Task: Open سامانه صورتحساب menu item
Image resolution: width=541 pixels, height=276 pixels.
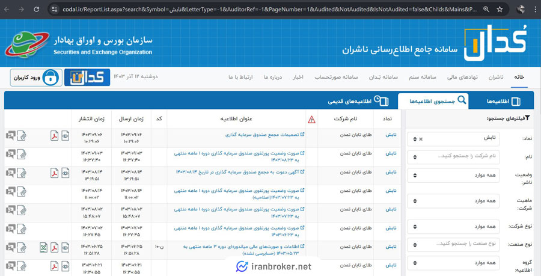Action: point(336,78)
